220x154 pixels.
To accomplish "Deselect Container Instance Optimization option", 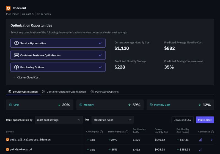I will pyautogui.click(x=58, y=55).
